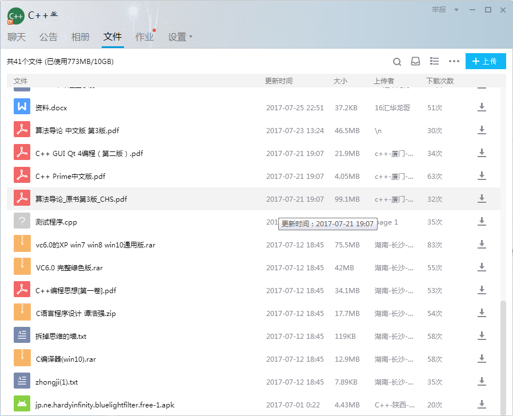The width and height of the screenshot is (513, 416).
Task: Download 算法导论 中文版 第3版.pdf
Action: 482,130
